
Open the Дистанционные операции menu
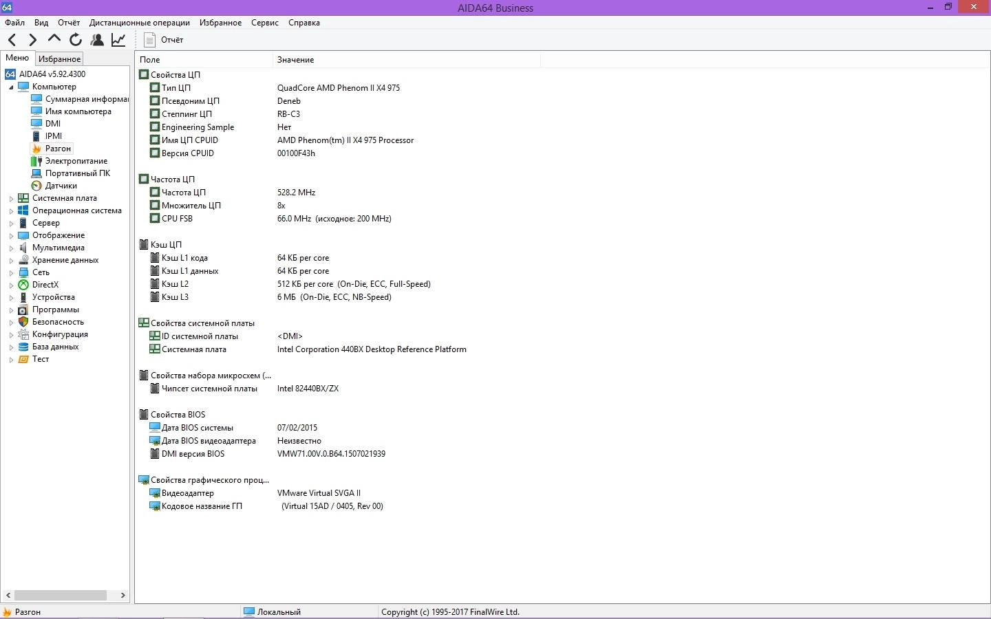click(x=140, y=23)
